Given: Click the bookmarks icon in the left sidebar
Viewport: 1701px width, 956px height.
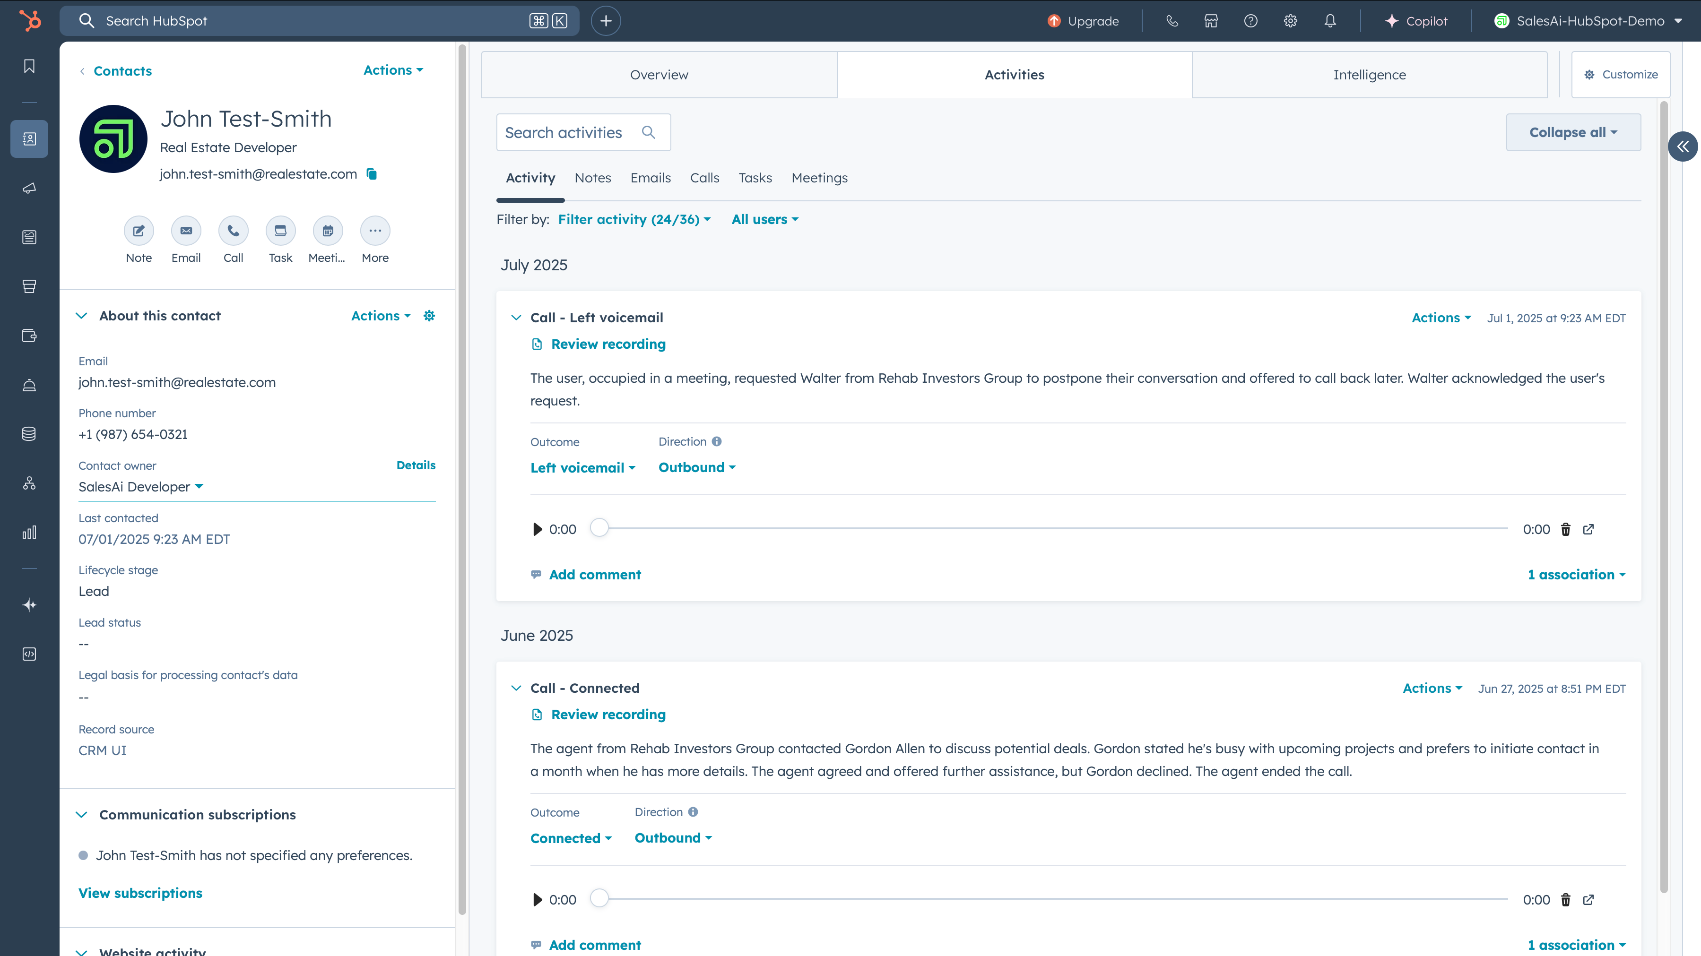Looking at the screenshot, I should [29, 66].
